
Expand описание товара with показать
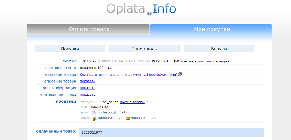point(87,81)
